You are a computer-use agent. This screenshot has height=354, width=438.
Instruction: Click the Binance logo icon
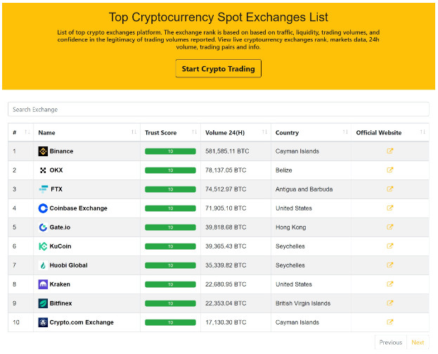(x=43, y=151)
